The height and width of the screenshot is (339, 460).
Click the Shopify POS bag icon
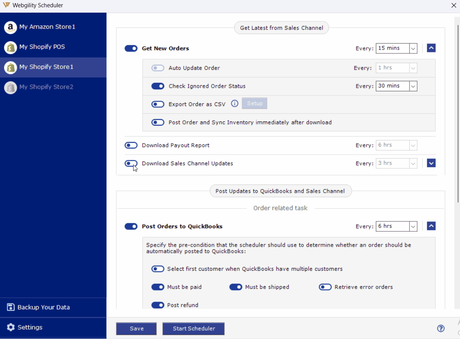(x=10, y=47)
